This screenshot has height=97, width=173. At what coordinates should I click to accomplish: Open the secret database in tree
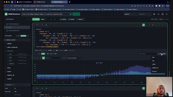tap(9, 71)
